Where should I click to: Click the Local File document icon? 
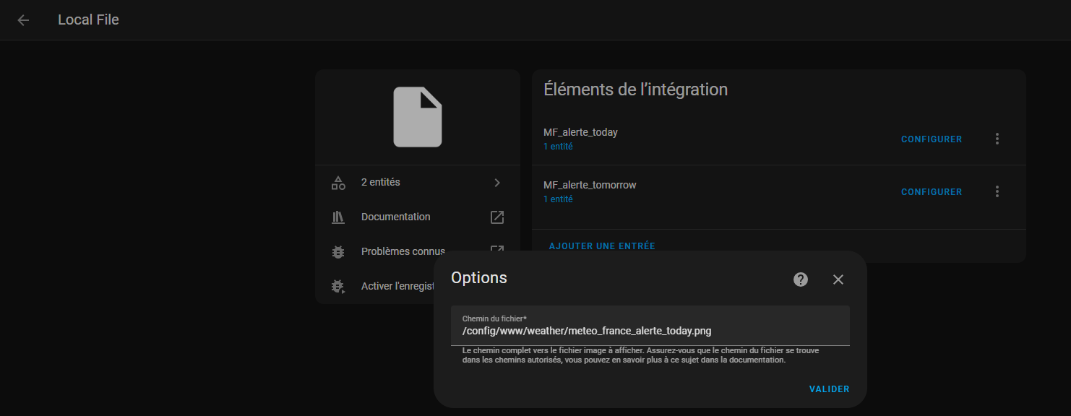(x=417, y=117)
